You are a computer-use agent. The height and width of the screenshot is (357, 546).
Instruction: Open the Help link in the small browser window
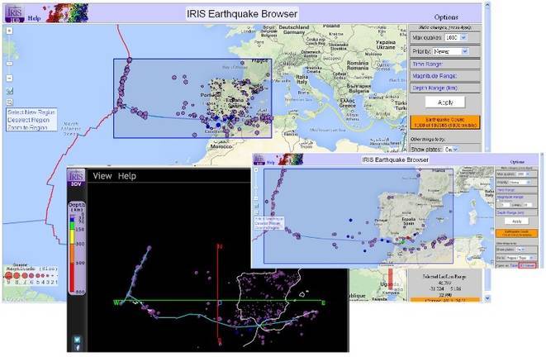tap(271, 162)
